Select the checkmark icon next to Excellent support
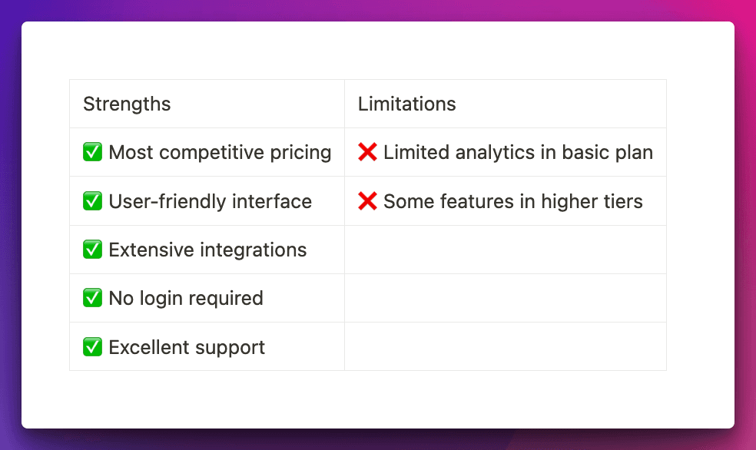Image resolution: width=756 pixels, height=450 pixels. point(92,347)
